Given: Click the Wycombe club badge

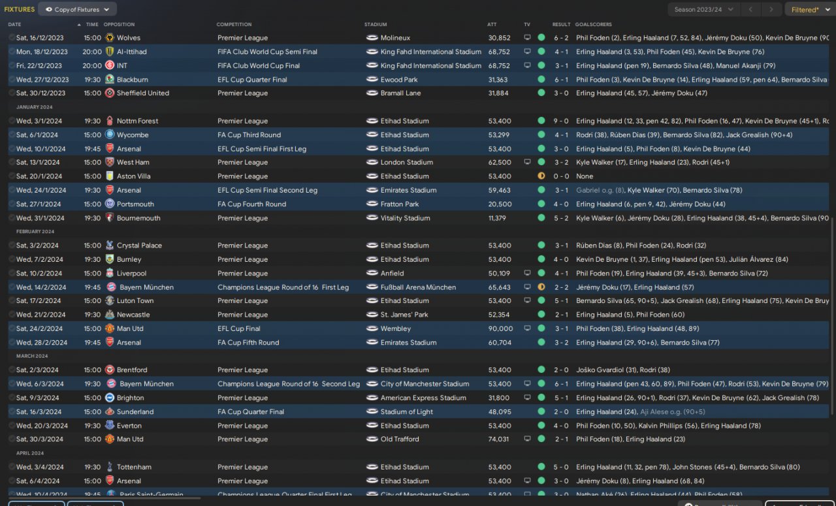Looking at the screenshot, I should pyautogui.click(x=109, y=135).
